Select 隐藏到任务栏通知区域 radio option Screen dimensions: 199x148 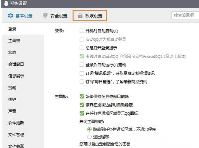click(89, 129)
